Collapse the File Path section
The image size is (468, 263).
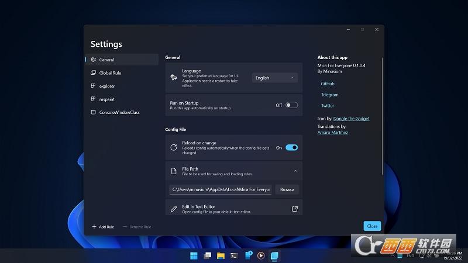[295, 171]
